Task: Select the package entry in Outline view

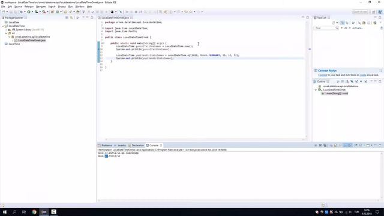Action: click(340, 86)
